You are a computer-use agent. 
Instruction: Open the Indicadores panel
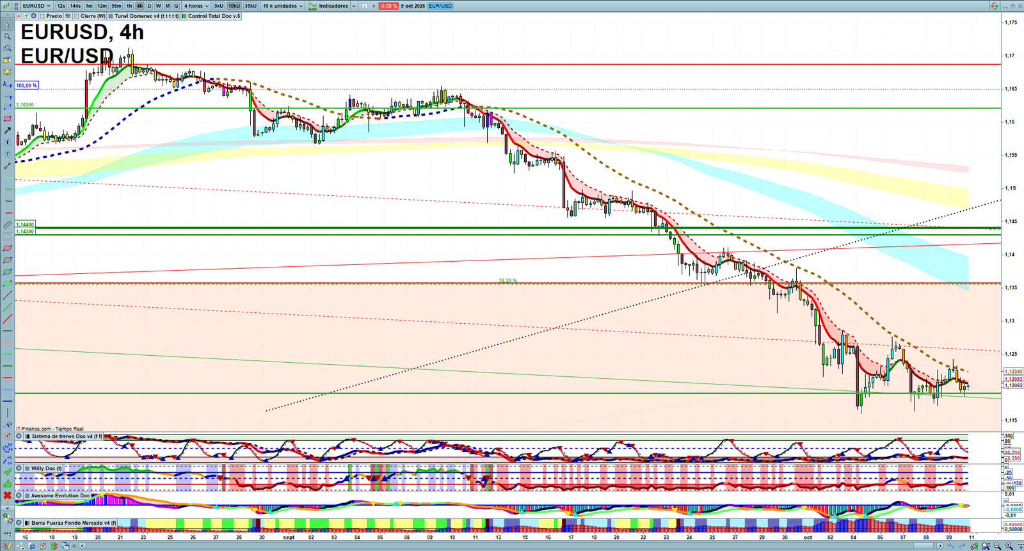[328, 6]
